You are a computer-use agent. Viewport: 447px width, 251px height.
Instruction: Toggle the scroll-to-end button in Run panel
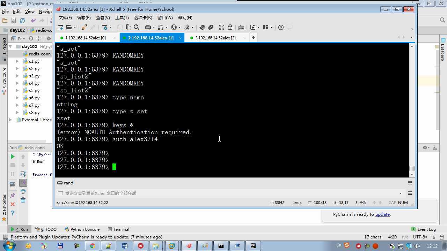(23, 183)
